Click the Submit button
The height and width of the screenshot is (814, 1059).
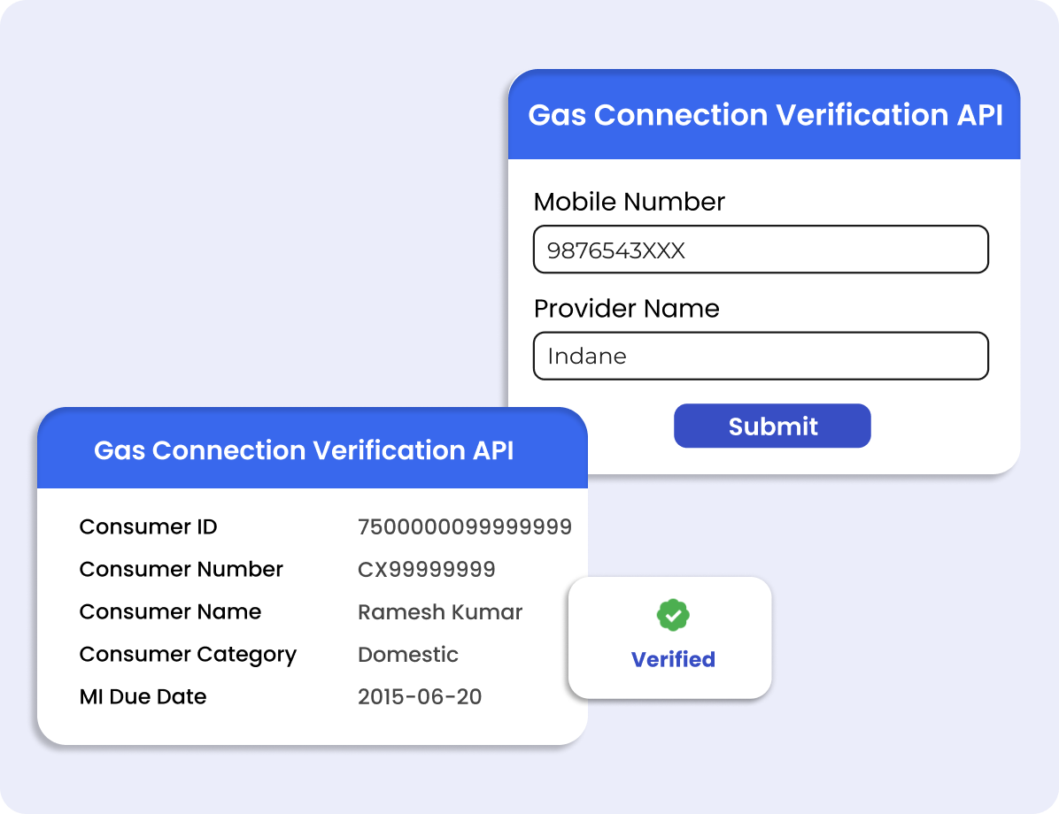point(772,426)
